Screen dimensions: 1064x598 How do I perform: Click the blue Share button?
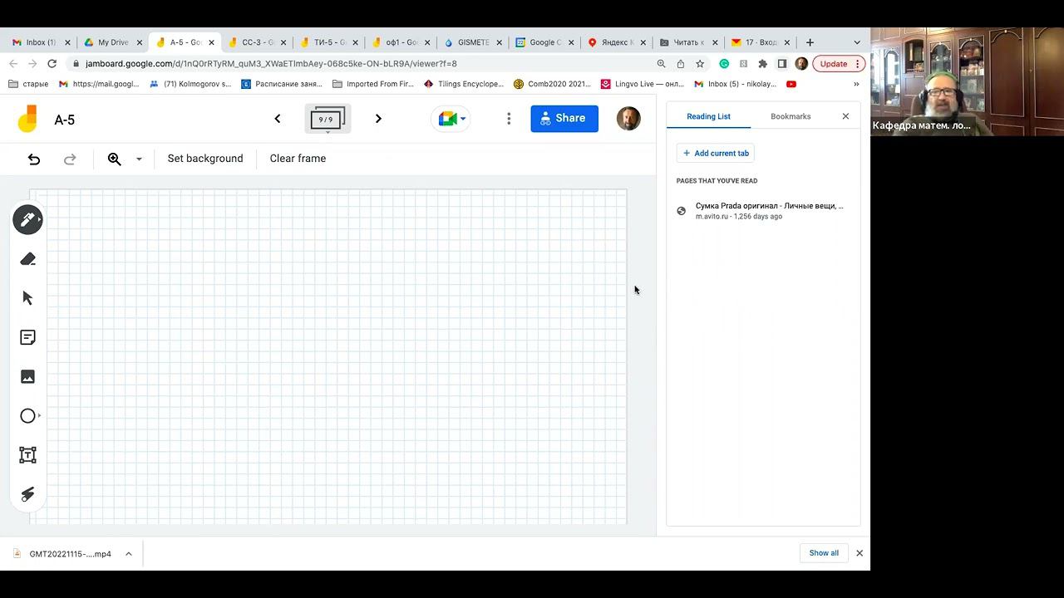(564, 118)
